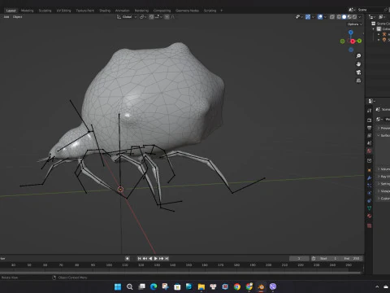The height and width of the screenshot is (293, 390).
Task: Open the Object Data green triangle tab
Action: click(x=370, y=208)
